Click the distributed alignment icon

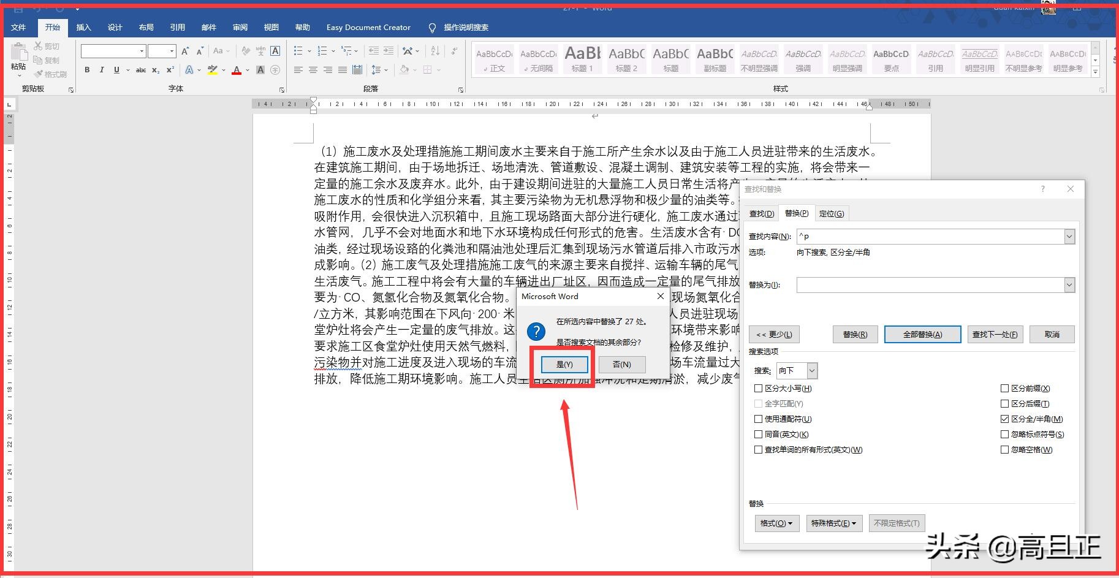pos(357,70)
